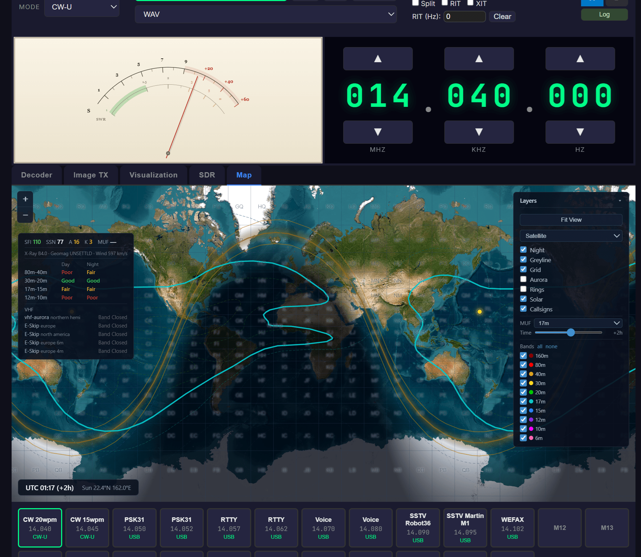Enable the Aurora layer

tap(523, 279)
